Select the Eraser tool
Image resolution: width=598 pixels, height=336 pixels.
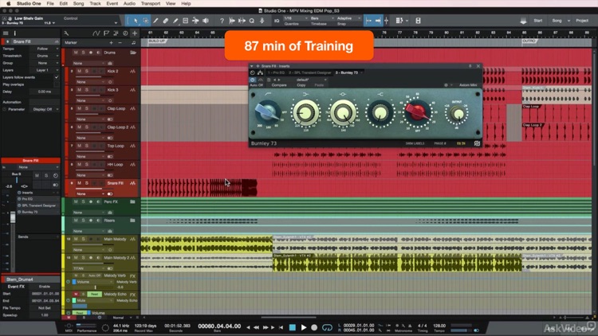tap(166, 21)
